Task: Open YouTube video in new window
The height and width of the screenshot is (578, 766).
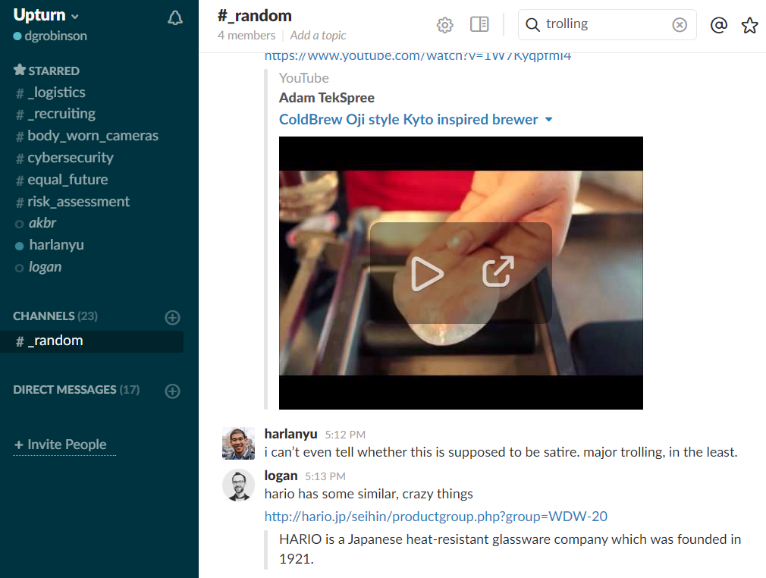Action: (x=498, y=271)
